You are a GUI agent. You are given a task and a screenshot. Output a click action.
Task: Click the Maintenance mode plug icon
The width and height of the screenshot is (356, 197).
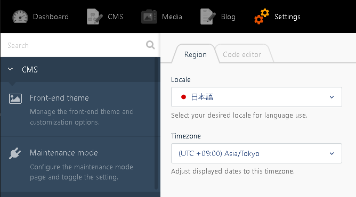(15, 153)
